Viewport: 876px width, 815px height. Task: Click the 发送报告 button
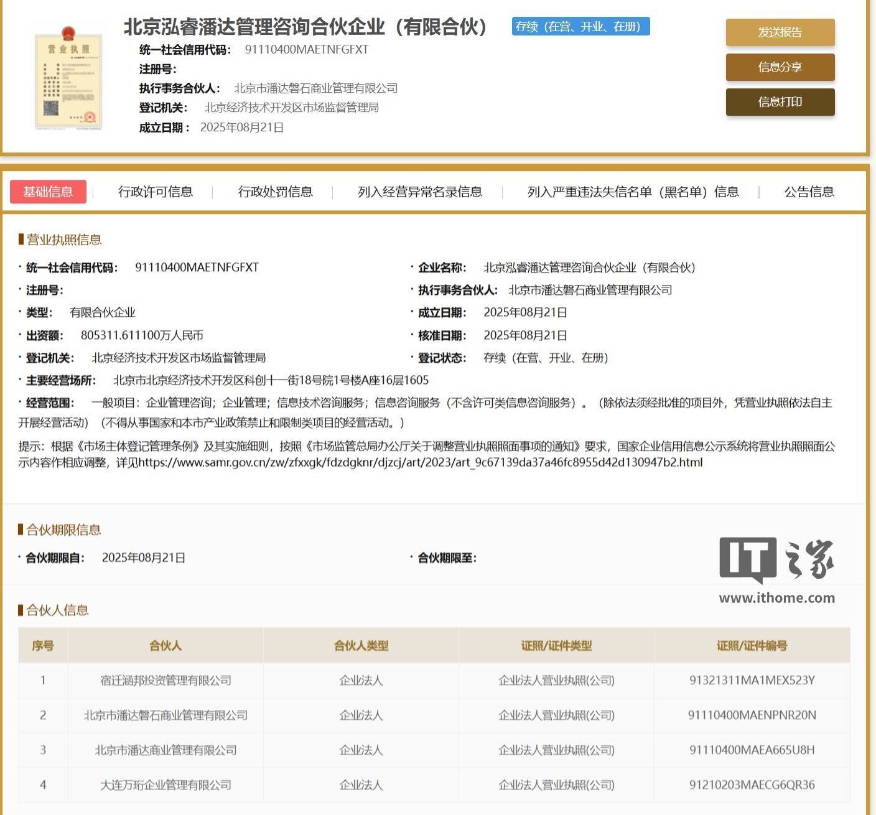point(780,33)
